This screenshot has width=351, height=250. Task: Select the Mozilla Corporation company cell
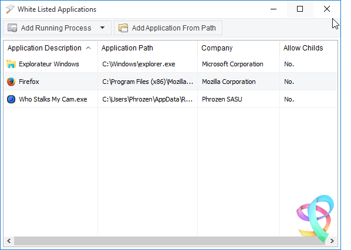(228, 82)
